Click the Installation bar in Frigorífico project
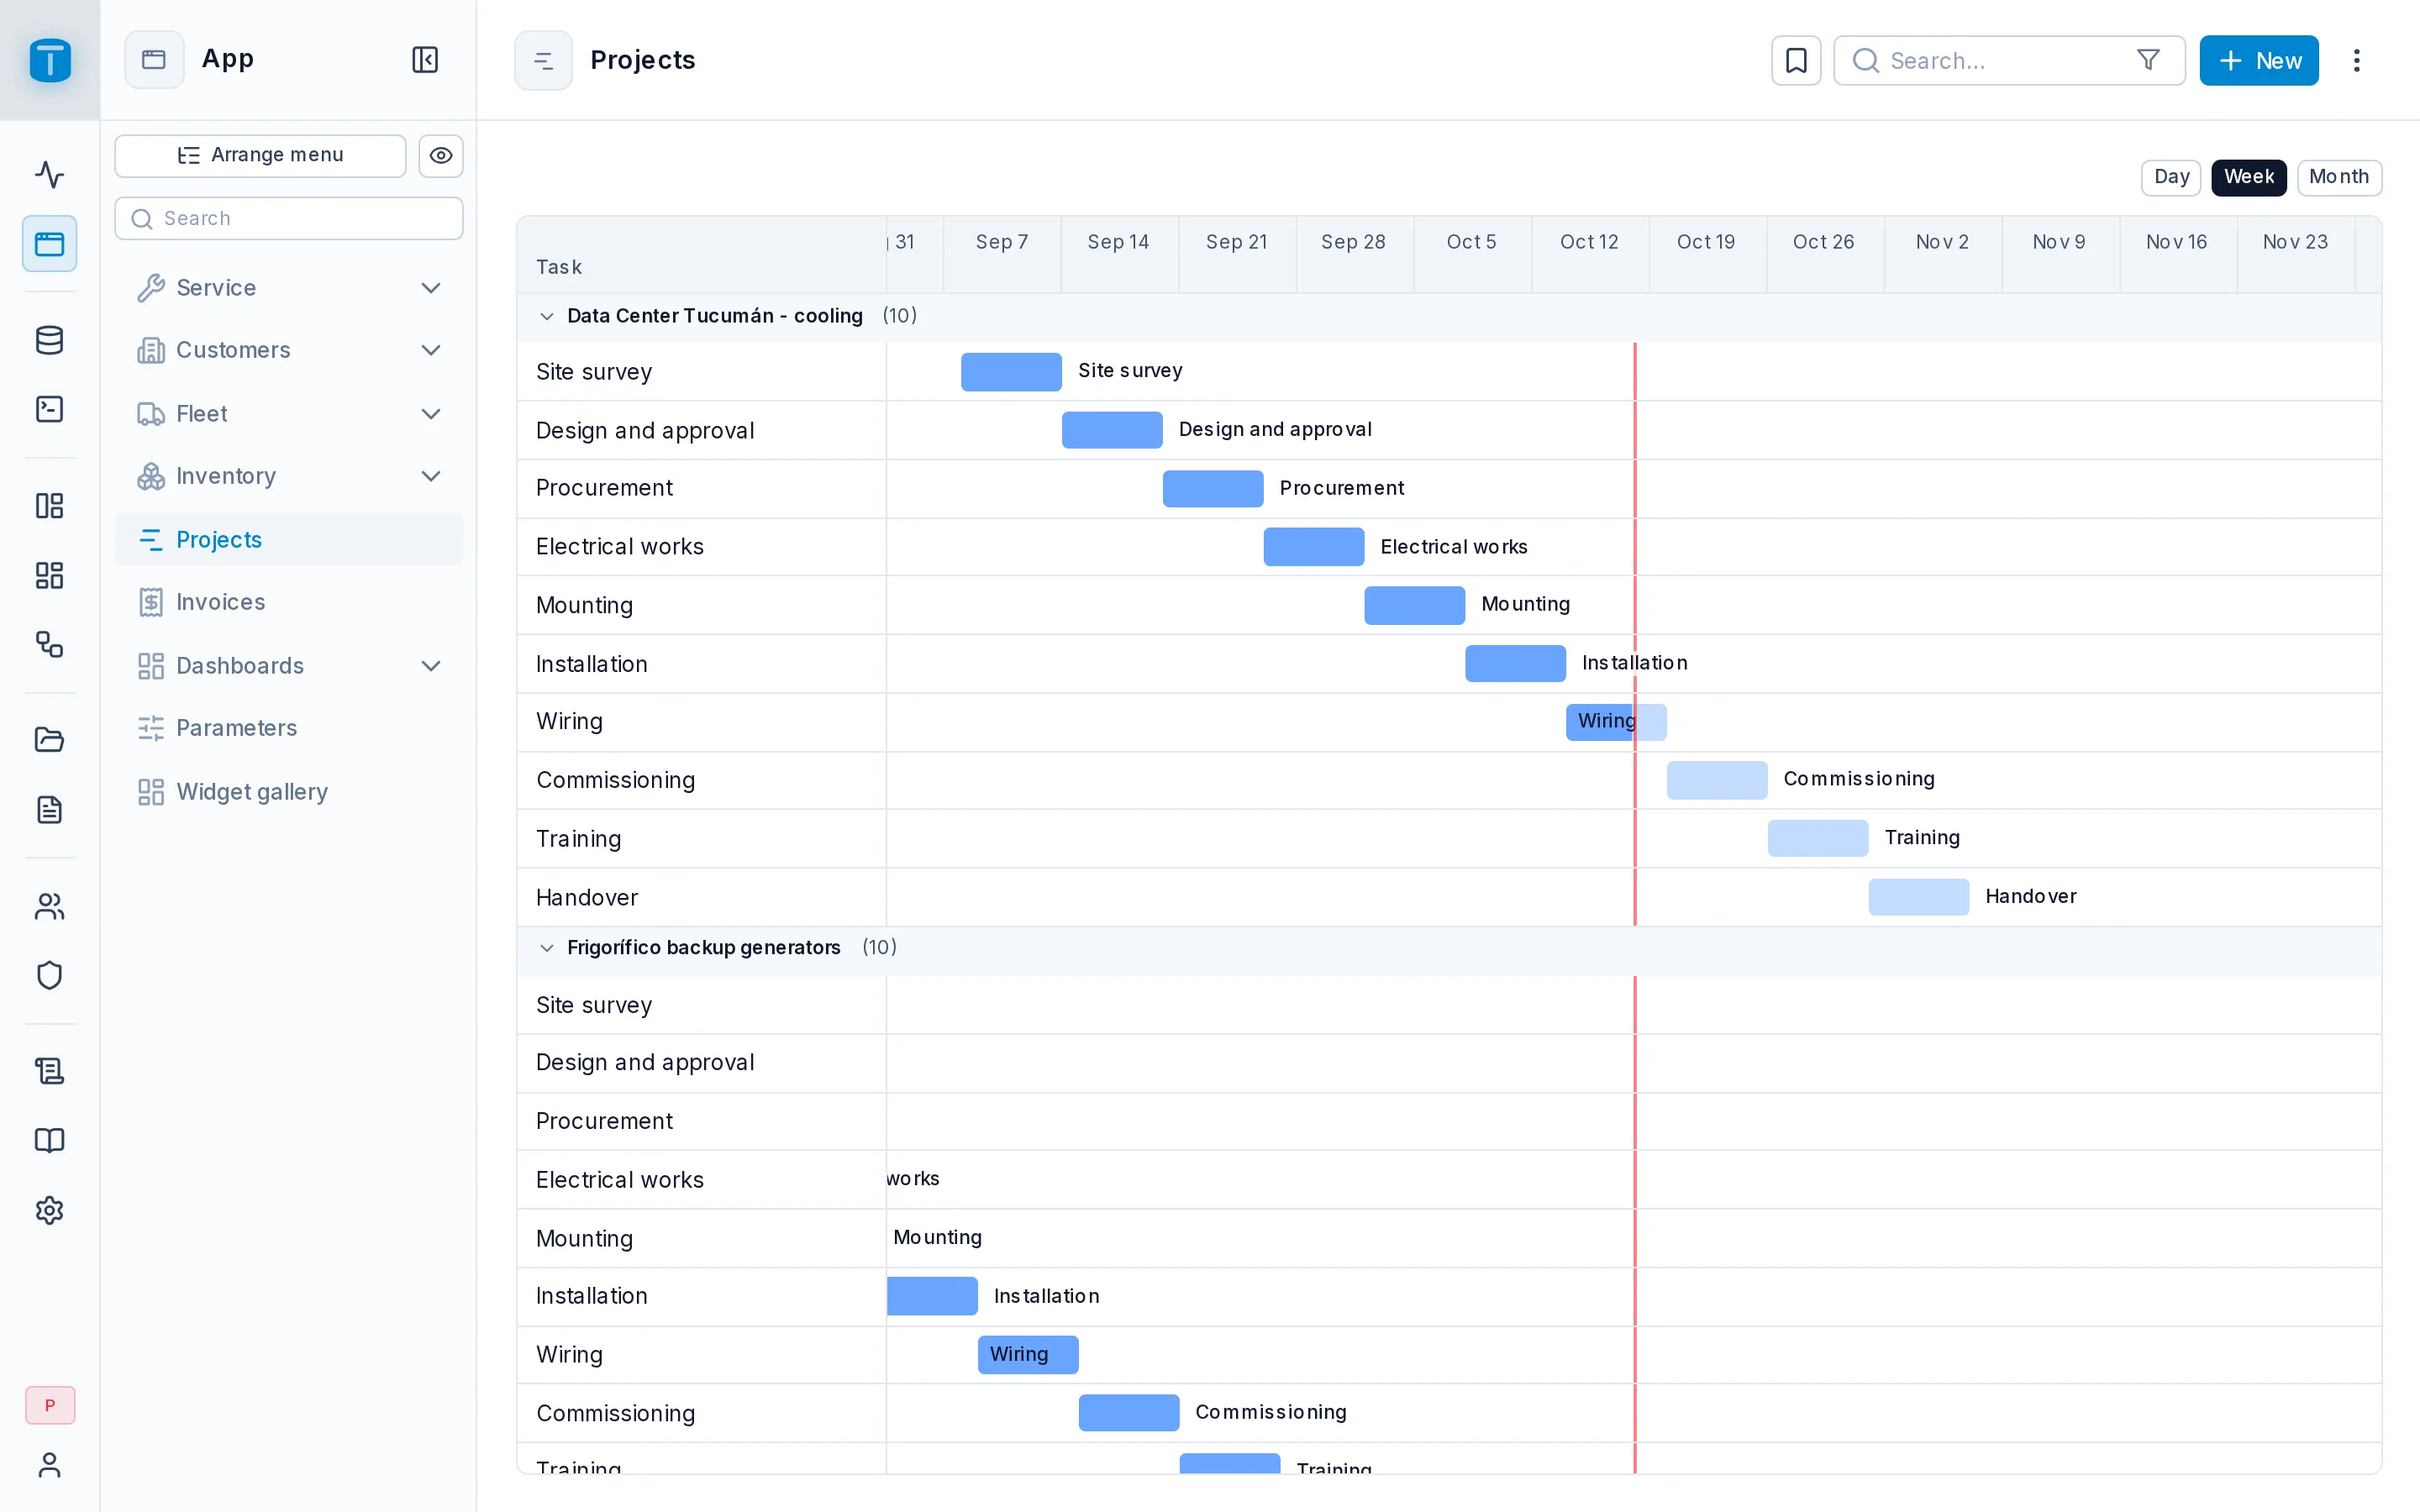 (932, 1296)
